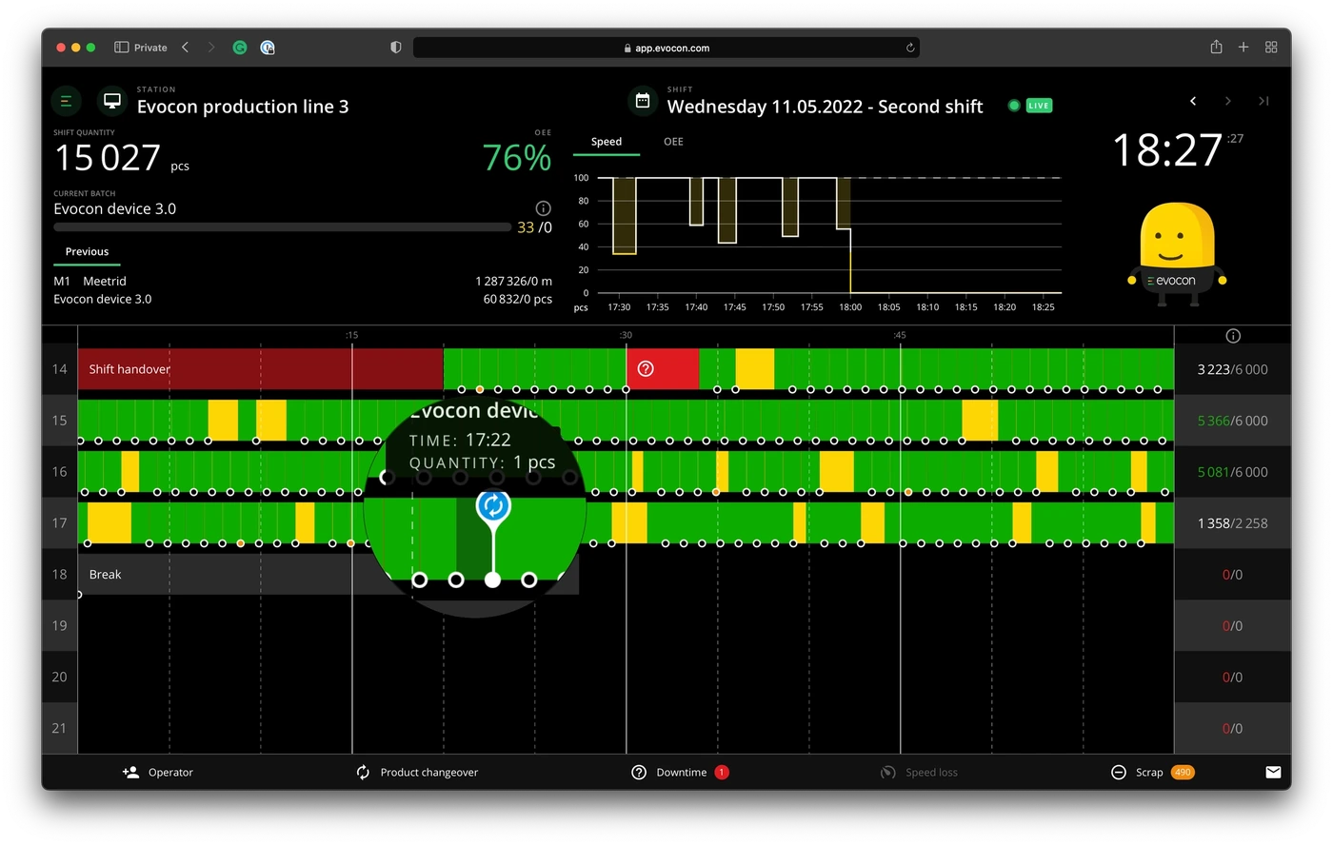Click the Speed loss button label
The height and width of the screenshot is (845, 1333).
(931, 773)
